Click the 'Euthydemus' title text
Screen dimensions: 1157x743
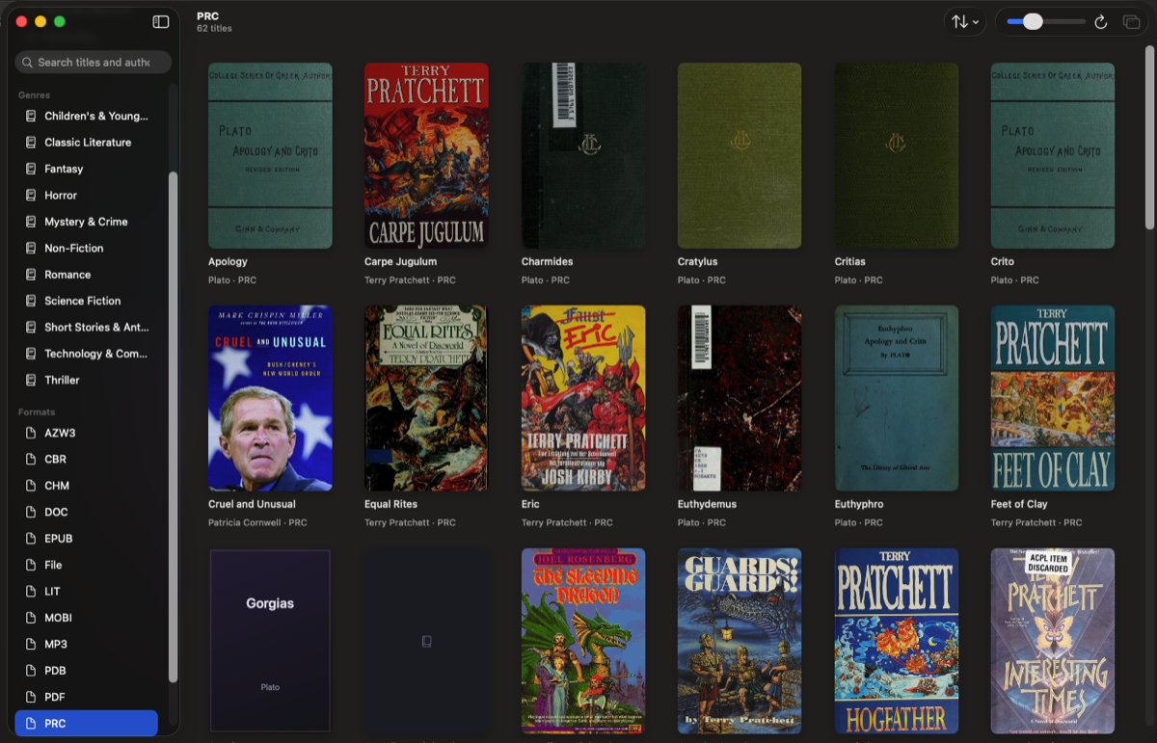pos(707,504)
